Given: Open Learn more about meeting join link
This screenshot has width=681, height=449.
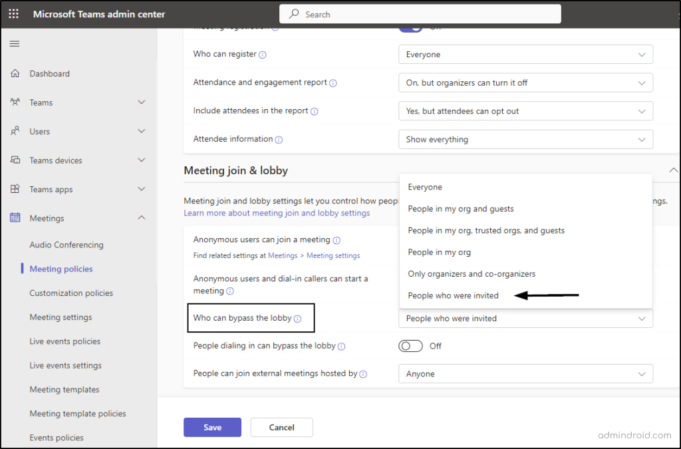Looking at the screenshot, I should [277, 213].
